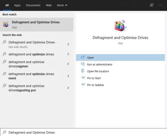
Task: Switch to the Apps tab
Action: pos(17,5)
